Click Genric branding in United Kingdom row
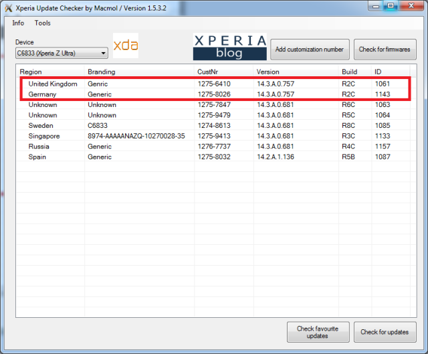 98,84
